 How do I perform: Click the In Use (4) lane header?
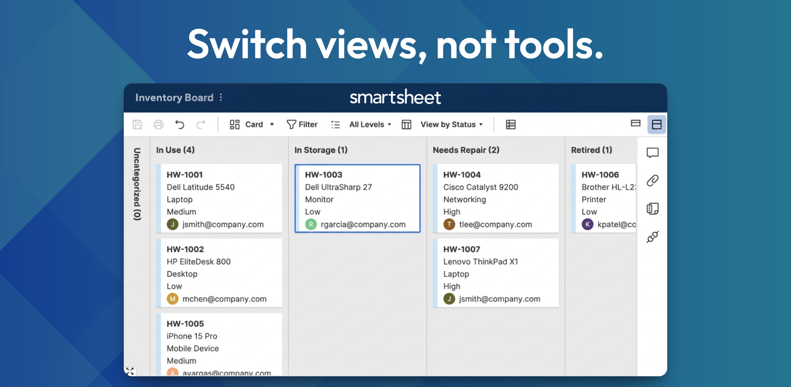click(175, 150)
